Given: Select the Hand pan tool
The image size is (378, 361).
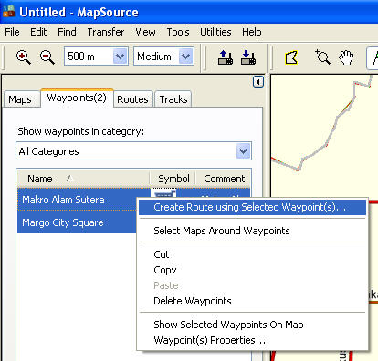Looking at the screenshot, I should pos(346,57).
